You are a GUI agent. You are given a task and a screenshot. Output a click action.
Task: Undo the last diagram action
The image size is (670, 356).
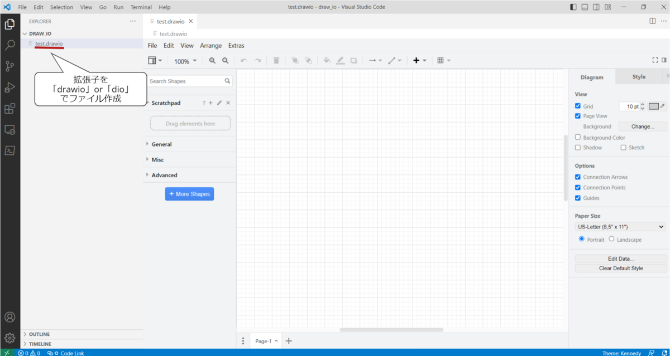click(x=243, y=61)
